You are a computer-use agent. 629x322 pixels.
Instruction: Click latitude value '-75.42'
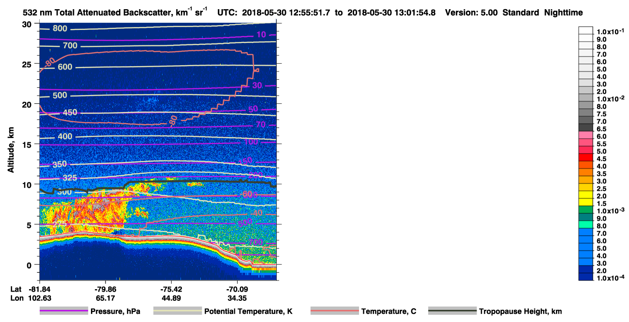point(171,289)
